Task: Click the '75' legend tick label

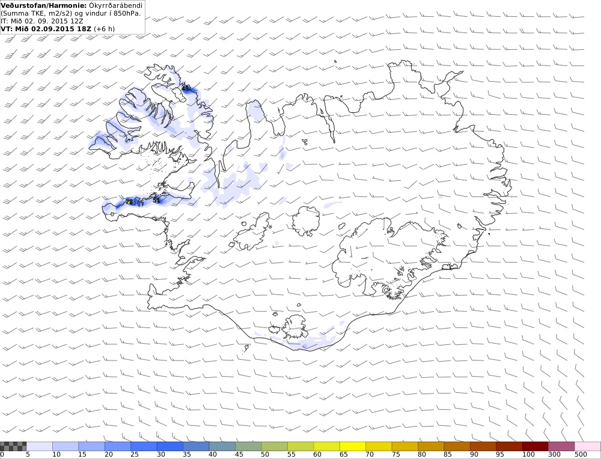Action: tap(396, 454)
